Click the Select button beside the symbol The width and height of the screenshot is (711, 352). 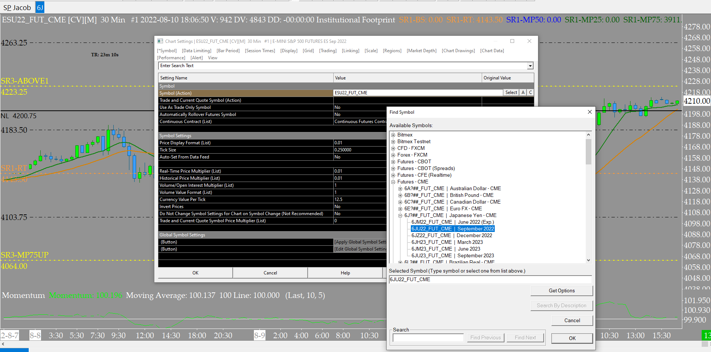pyautogui.click(x=511, y=92)
